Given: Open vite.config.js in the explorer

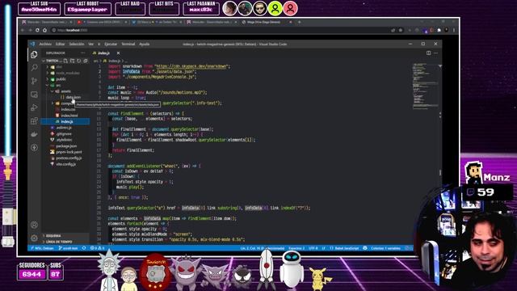Looking at the screenshot, I should [65, 164].
